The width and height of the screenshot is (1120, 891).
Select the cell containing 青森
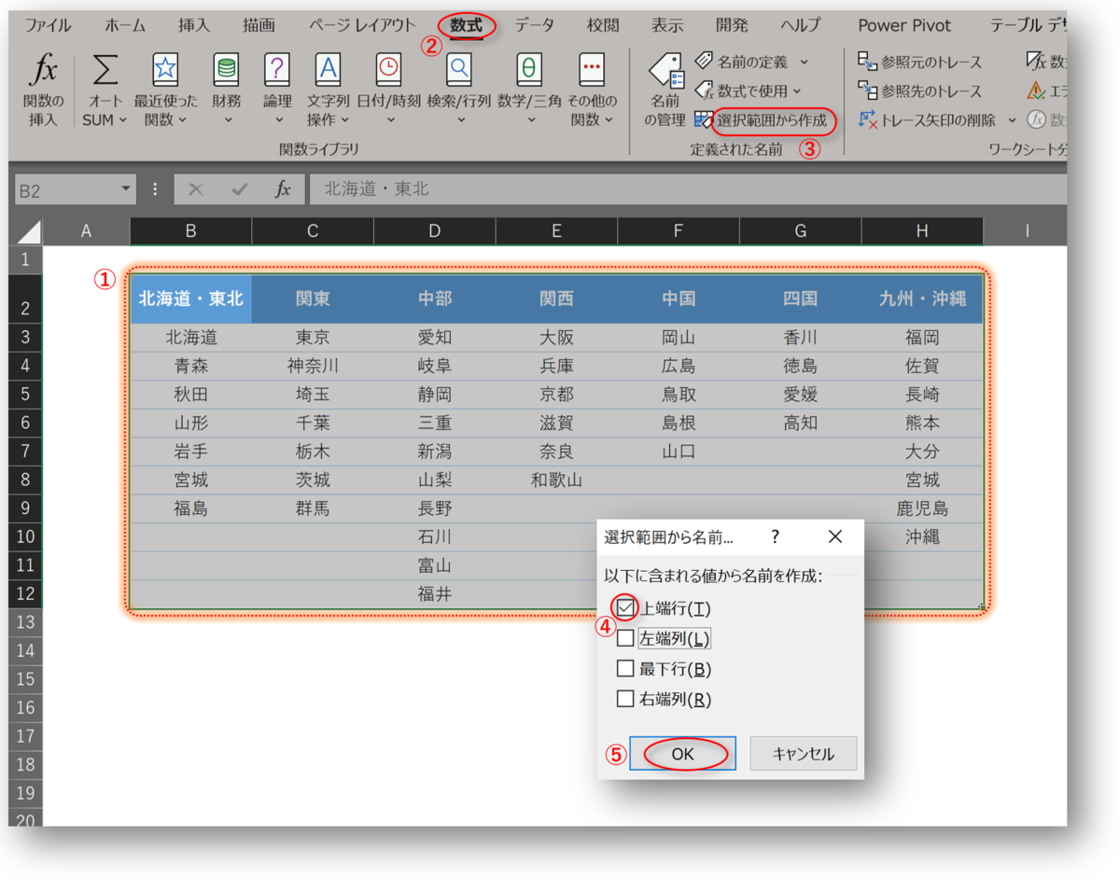click(190, 367)
